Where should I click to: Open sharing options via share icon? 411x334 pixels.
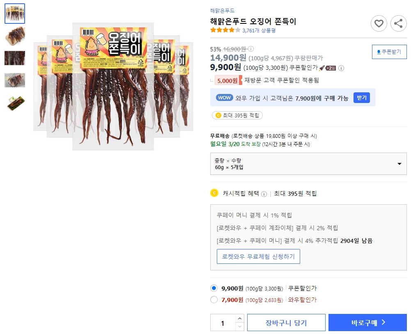pos(398,23)
